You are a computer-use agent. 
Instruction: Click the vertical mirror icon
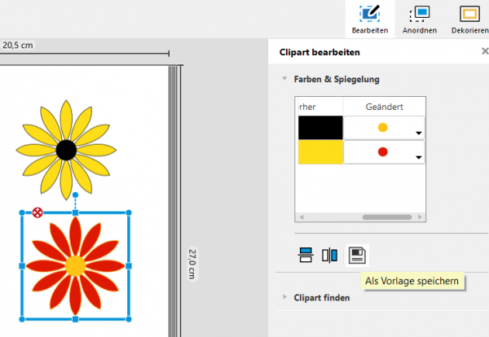pyautogui.click(x=306, y=255)
